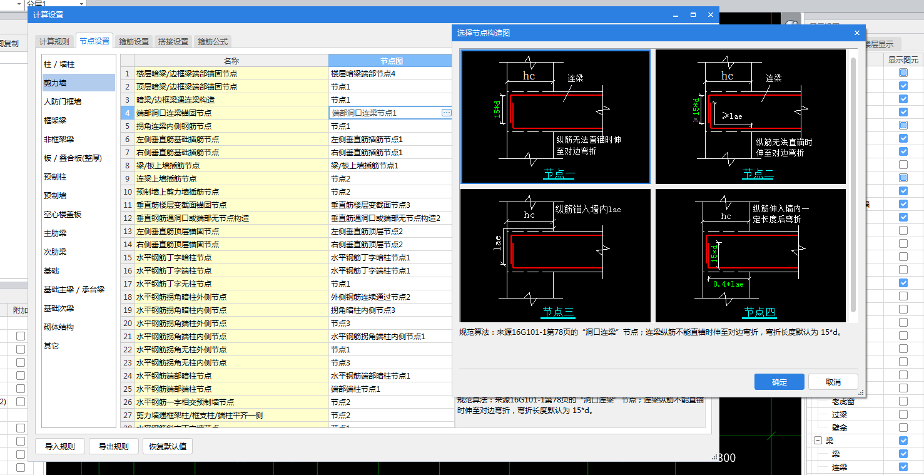
Task: Minimize the 计算设置 window
Action: (x=675, y=15)
